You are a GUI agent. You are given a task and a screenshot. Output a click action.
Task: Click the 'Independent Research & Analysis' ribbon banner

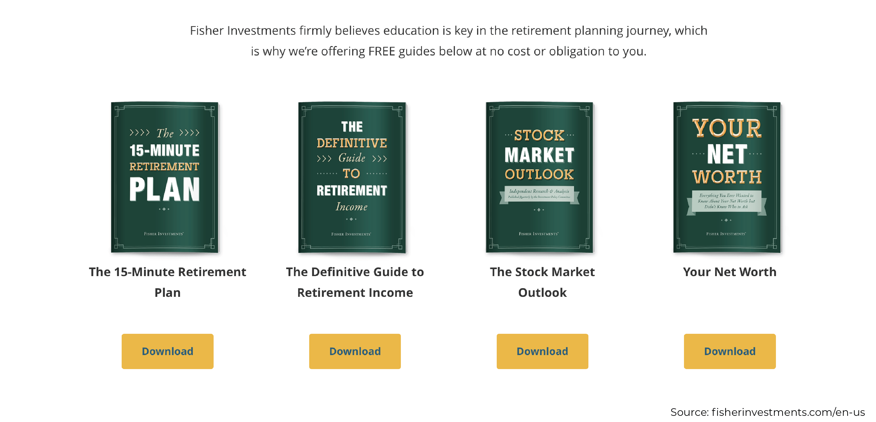pos(539,195)
